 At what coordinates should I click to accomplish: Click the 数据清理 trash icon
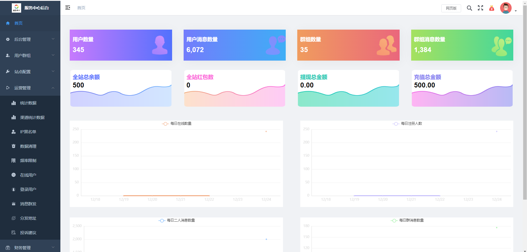[x=13, y=146]
